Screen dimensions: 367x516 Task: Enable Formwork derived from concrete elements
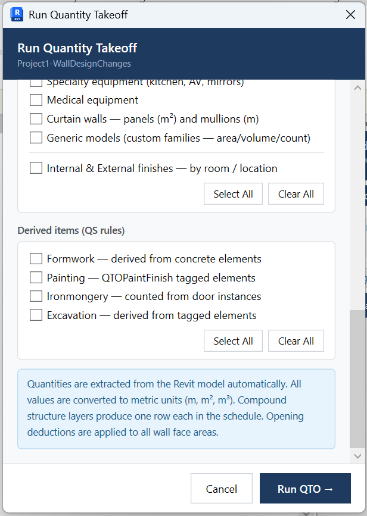tap(36, 259)
